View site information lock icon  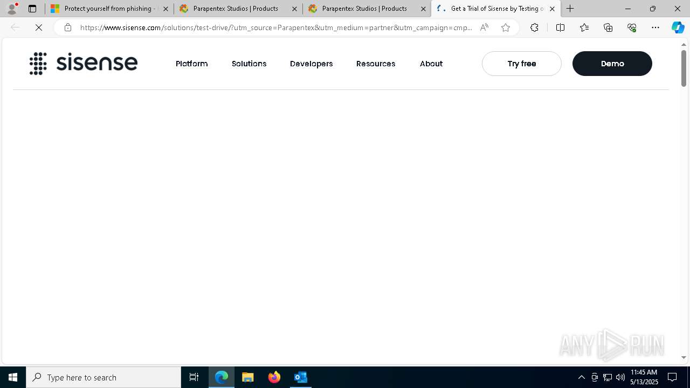(x=67, y=27)
